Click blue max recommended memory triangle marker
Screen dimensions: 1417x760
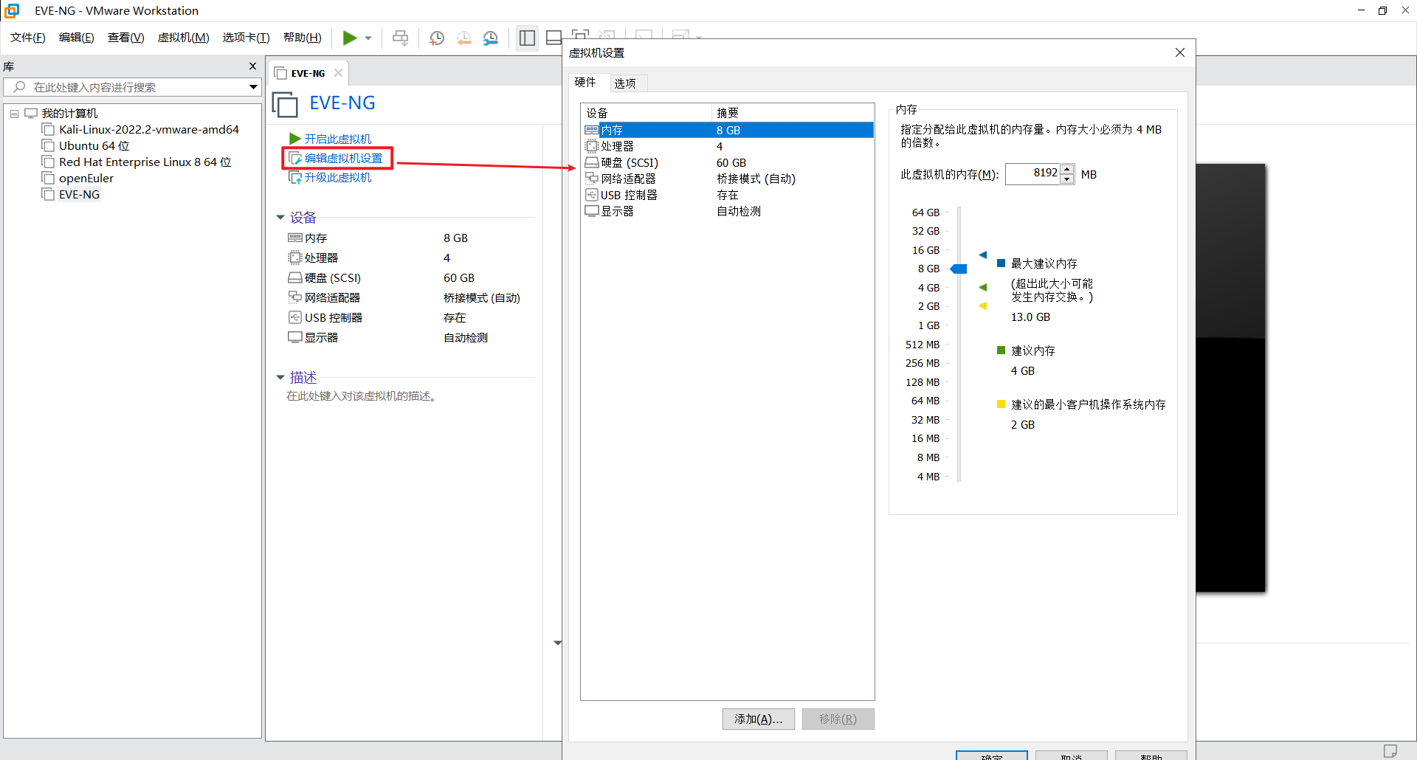[x=983, y=255]
